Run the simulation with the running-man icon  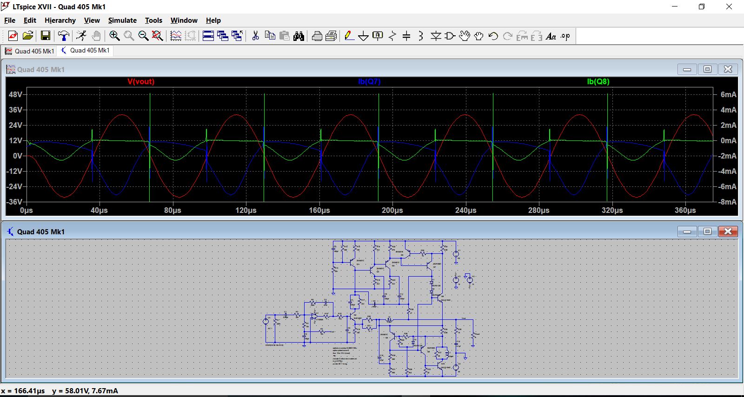pyautogui.click(x=81, y=36)
